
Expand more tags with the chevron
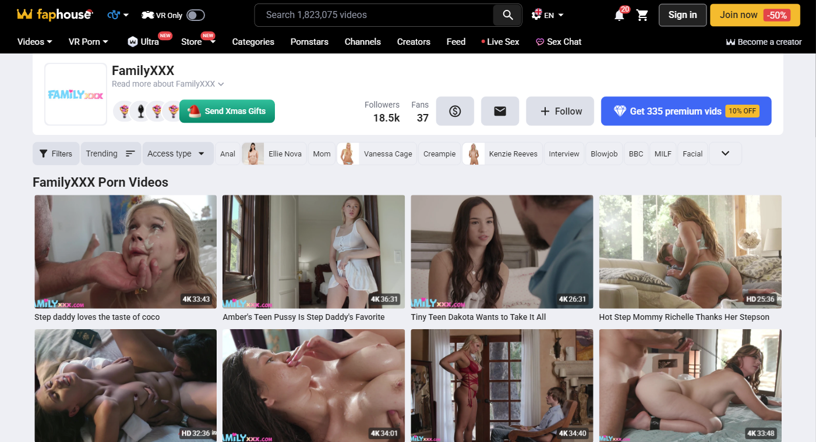726,154
